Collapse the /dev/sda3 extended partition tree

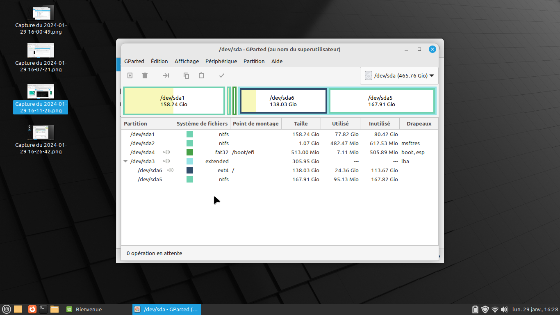point(126,161)
